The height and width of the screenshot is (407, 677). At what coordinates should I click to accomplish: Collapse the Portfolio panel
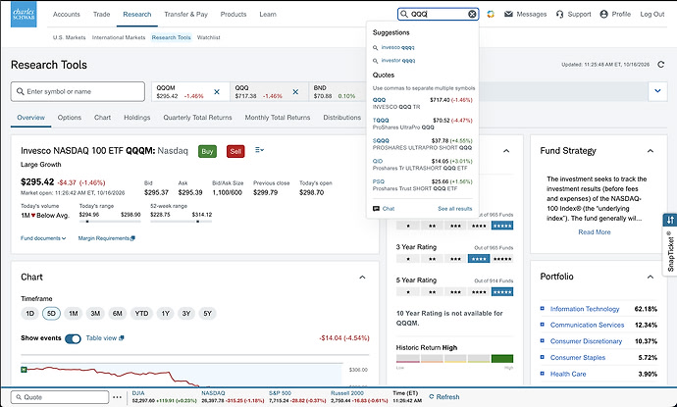coord(651,277)
